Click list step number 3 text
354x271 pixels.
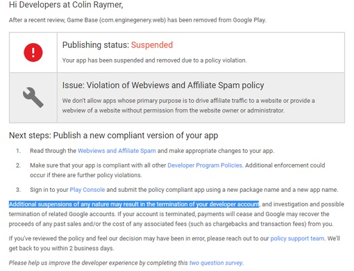[x=184, y=190]
